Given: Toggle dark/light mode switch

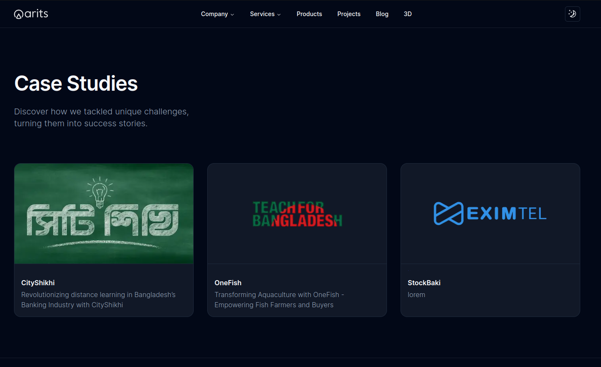Looking at the screenshot, I should [x=572, y=14].
